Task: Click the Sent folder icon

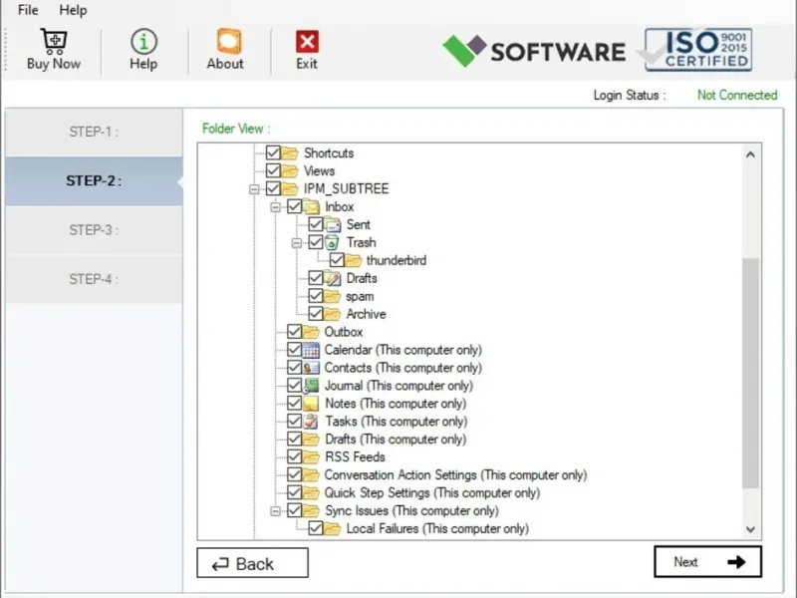Action: point(333,225)
